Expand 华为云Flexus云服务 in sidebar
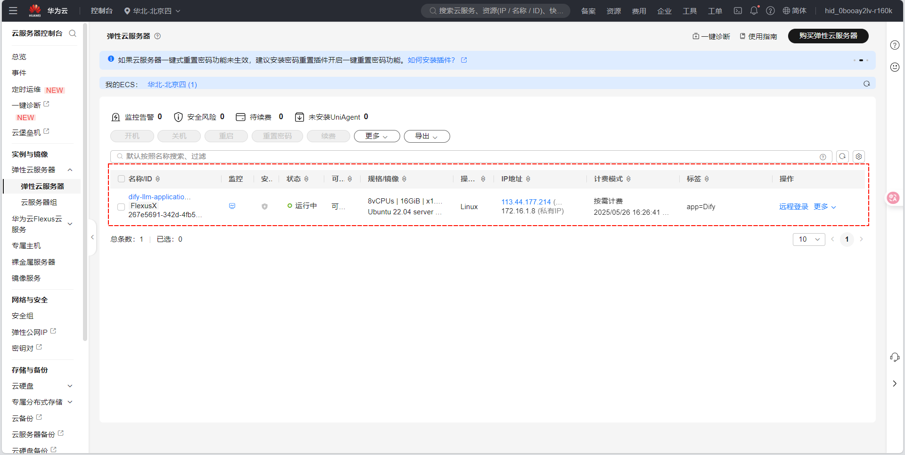This screenshot has height=455, width=905. (70, 224)
